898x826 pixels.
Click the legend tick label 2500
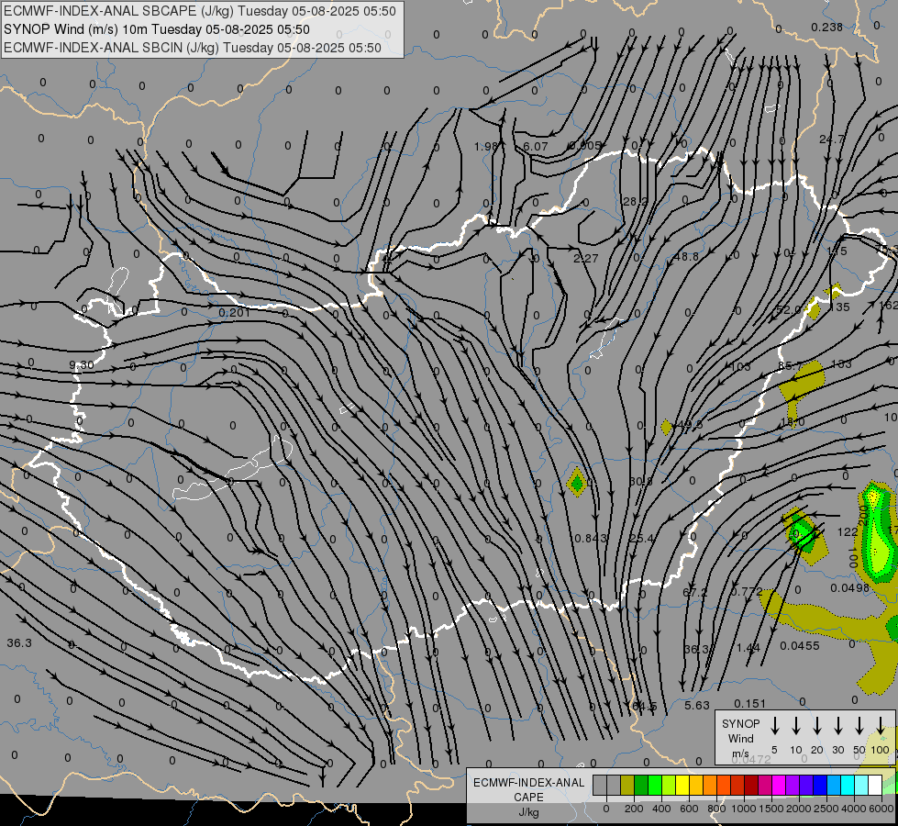pyautogui.click(x=826, y=809)
